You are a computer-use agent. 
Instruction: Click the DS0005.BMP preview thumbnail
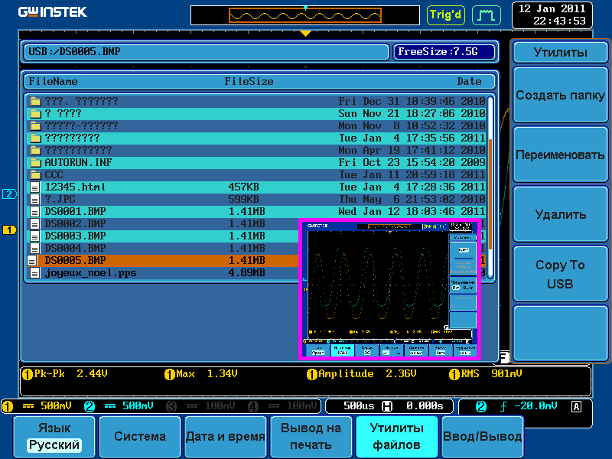tap(389, 289)
